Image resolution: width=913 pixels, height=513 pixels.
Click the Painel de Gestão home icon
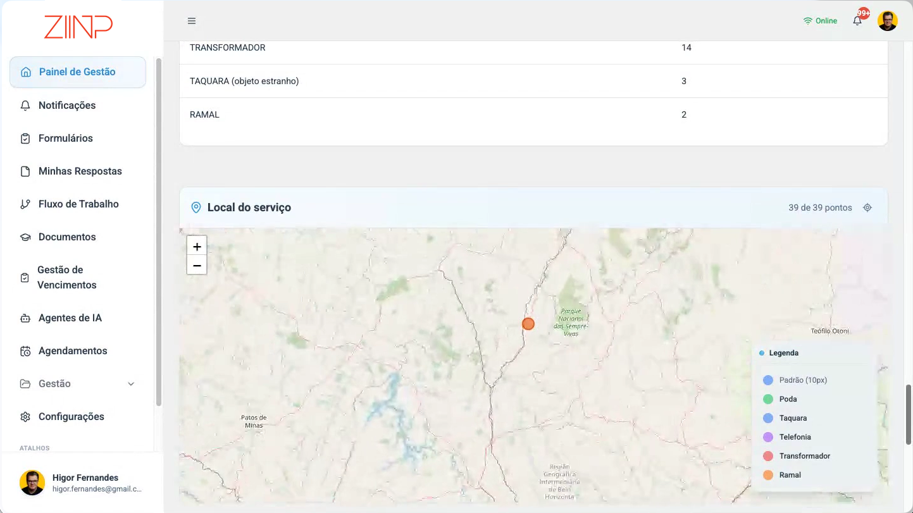[x=26, y=72]
